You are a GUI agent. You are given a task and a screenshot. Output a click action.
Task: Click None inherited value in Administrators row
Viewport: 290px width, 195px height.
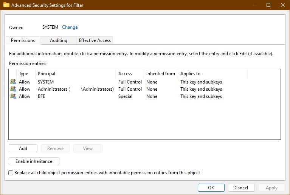(152, 89)
